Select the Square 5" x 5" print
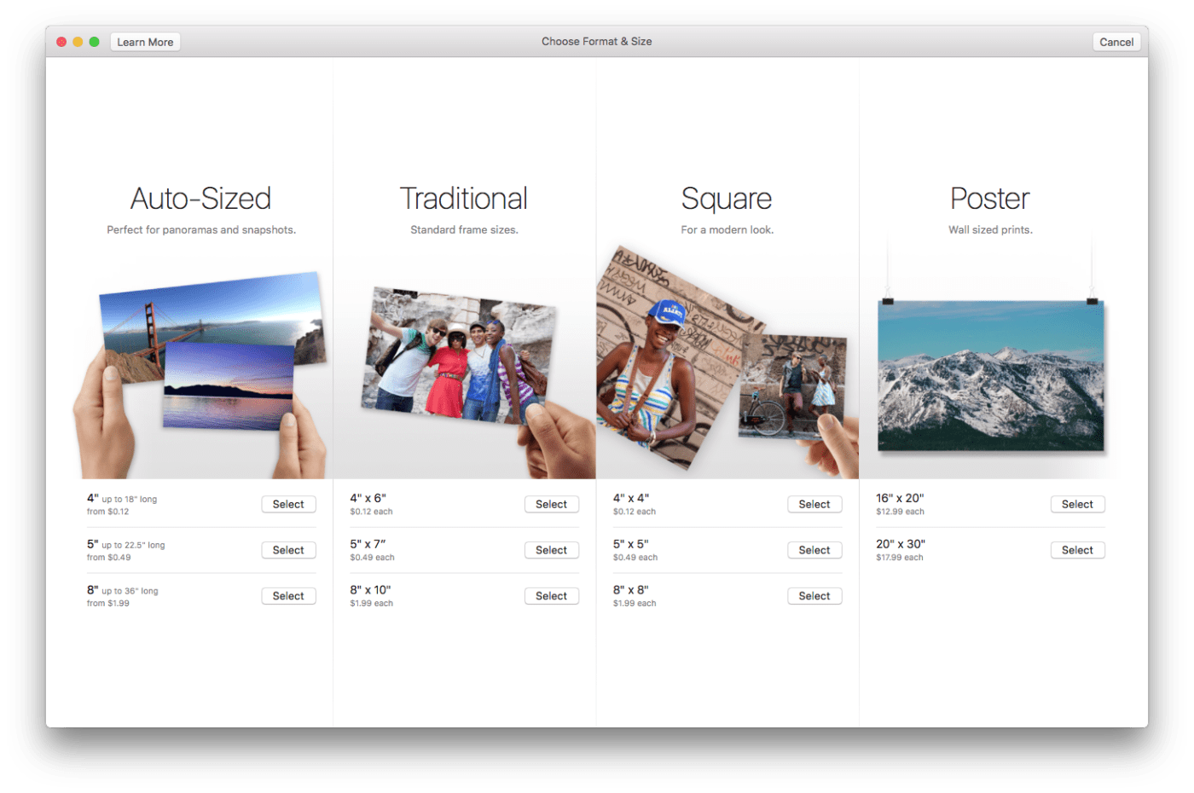 (814, 550)
